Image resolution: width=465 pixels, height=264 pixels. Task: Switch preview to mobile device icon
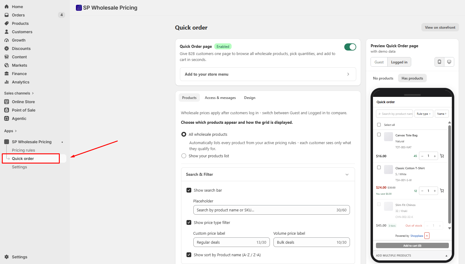point(439,62)
